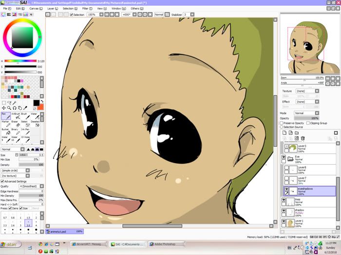This screenshot has height=255, width=341.
Task: Toggle pressure Dens checkbox
Action: click(10, 208)
